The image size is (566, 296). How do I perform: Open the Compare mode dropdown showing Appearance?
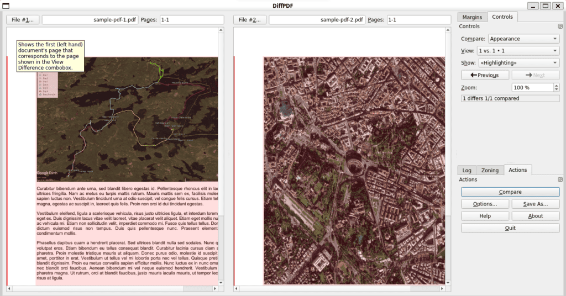[524, 39]
